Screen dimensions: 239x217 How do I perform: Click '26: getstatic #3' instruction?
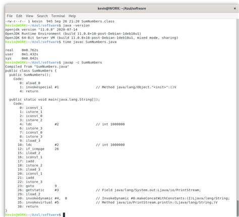tap(38, 190)
